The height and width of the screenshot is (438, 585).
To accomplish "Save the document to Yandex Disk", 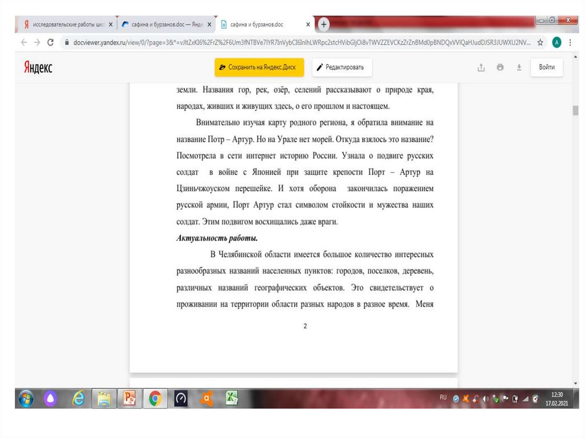I will pyautogui.click(x=259, y=67).
